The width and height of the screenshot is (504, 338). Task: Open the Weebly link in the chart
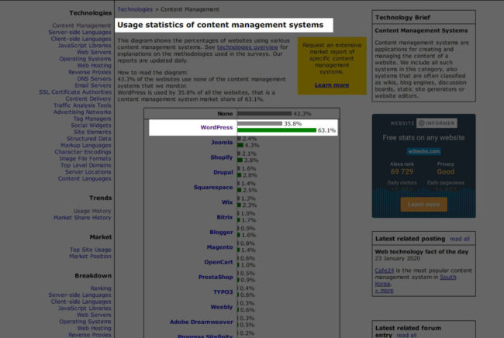pos(222,307)
